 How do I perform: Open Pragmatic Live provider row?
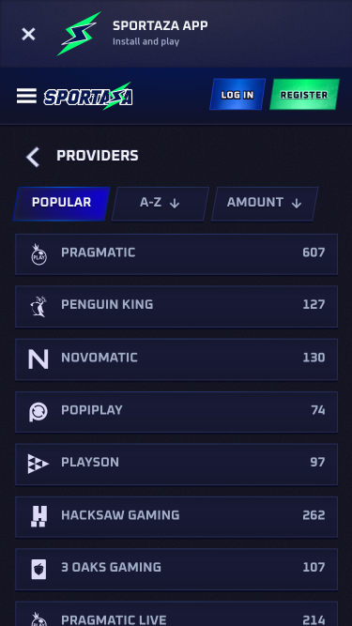[176, 614]
